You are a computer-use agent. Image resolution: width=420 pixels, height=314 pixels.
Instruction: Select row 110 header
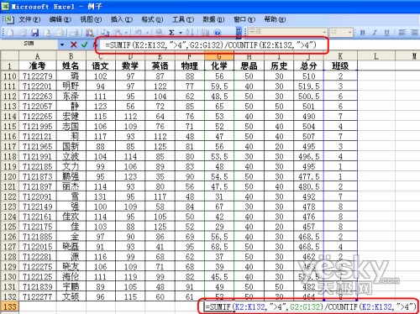(10, 76)
